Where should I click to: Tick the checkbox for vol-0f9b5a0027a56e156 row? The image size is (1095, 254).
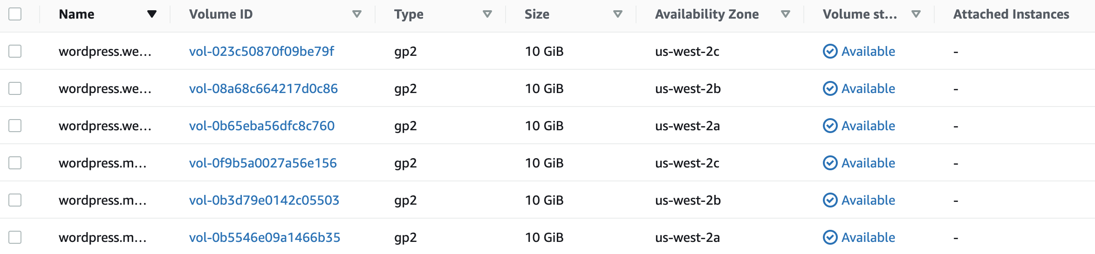[x=15, y=163]
